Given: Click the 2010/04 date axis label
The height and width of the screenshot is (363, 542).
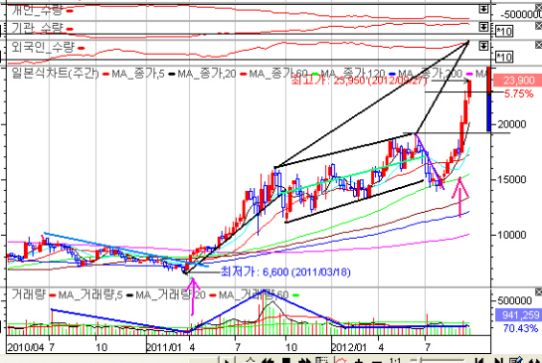Looking at the screenshot, I should coord(26,347).
